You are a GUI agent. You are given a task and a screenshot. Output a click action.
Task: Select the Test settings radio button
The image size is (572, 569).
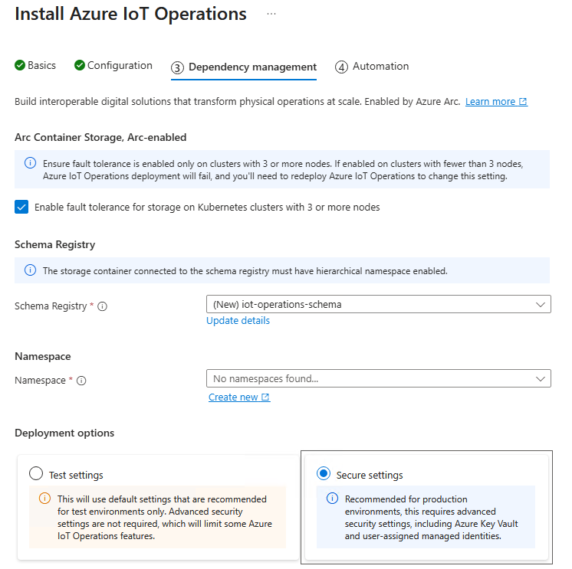click(x=35, y=474)
